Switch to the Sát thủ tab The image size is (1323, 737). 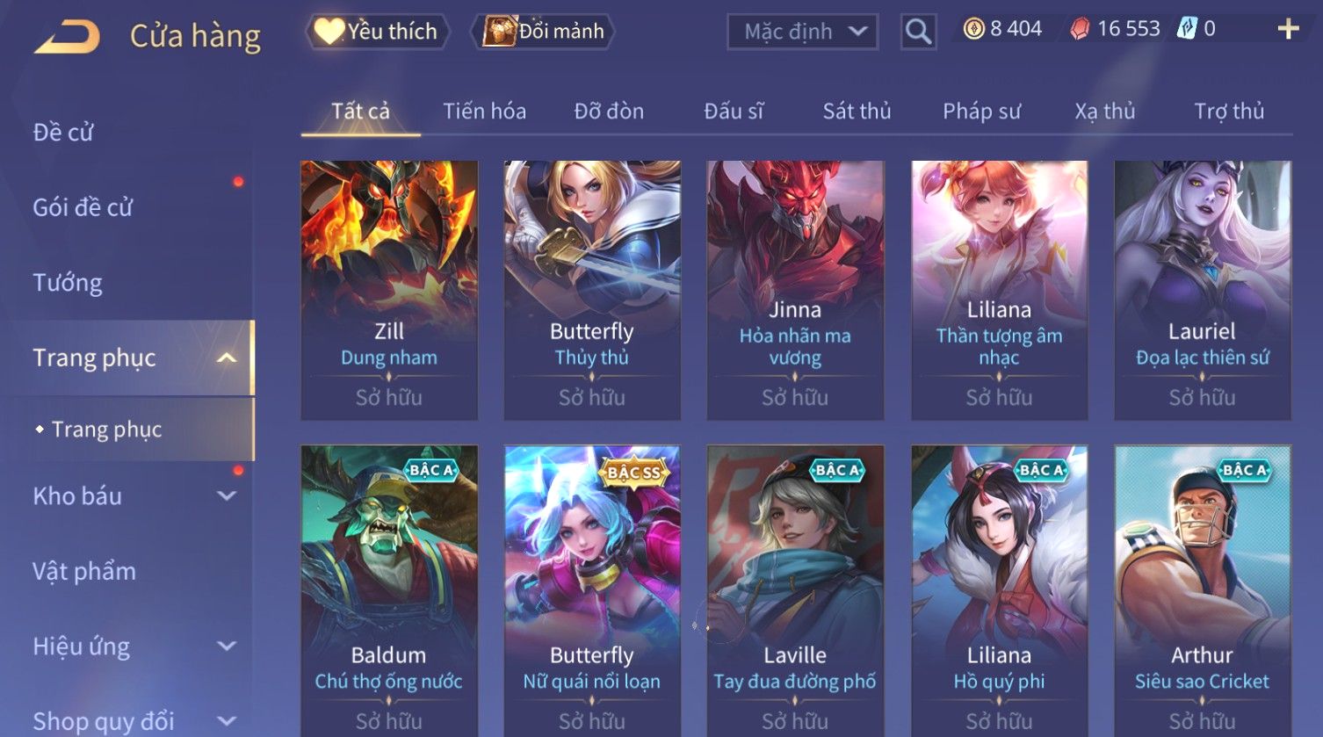(857, 112)
